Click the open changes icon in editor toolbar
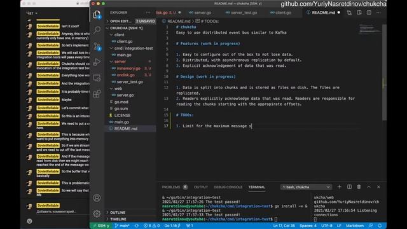 349,13
